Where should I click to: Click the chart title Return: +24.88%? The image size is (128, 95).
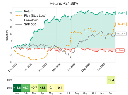pyautogui.click(x=64, y=4)
